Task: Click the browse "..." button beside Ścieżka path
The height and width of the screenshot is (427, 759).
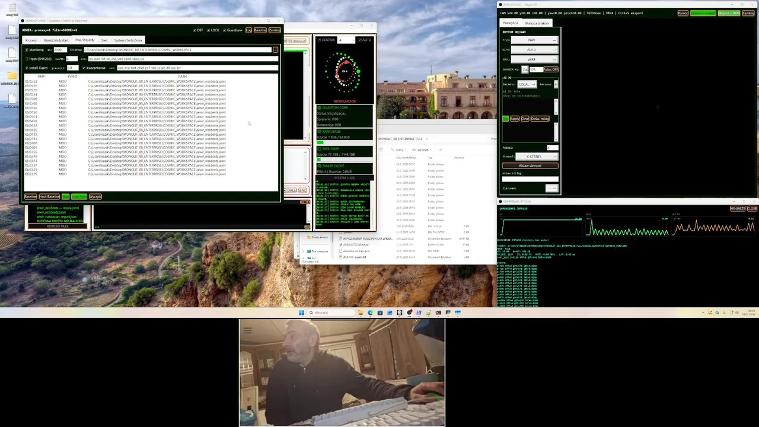Action: (x=275, y=50)
